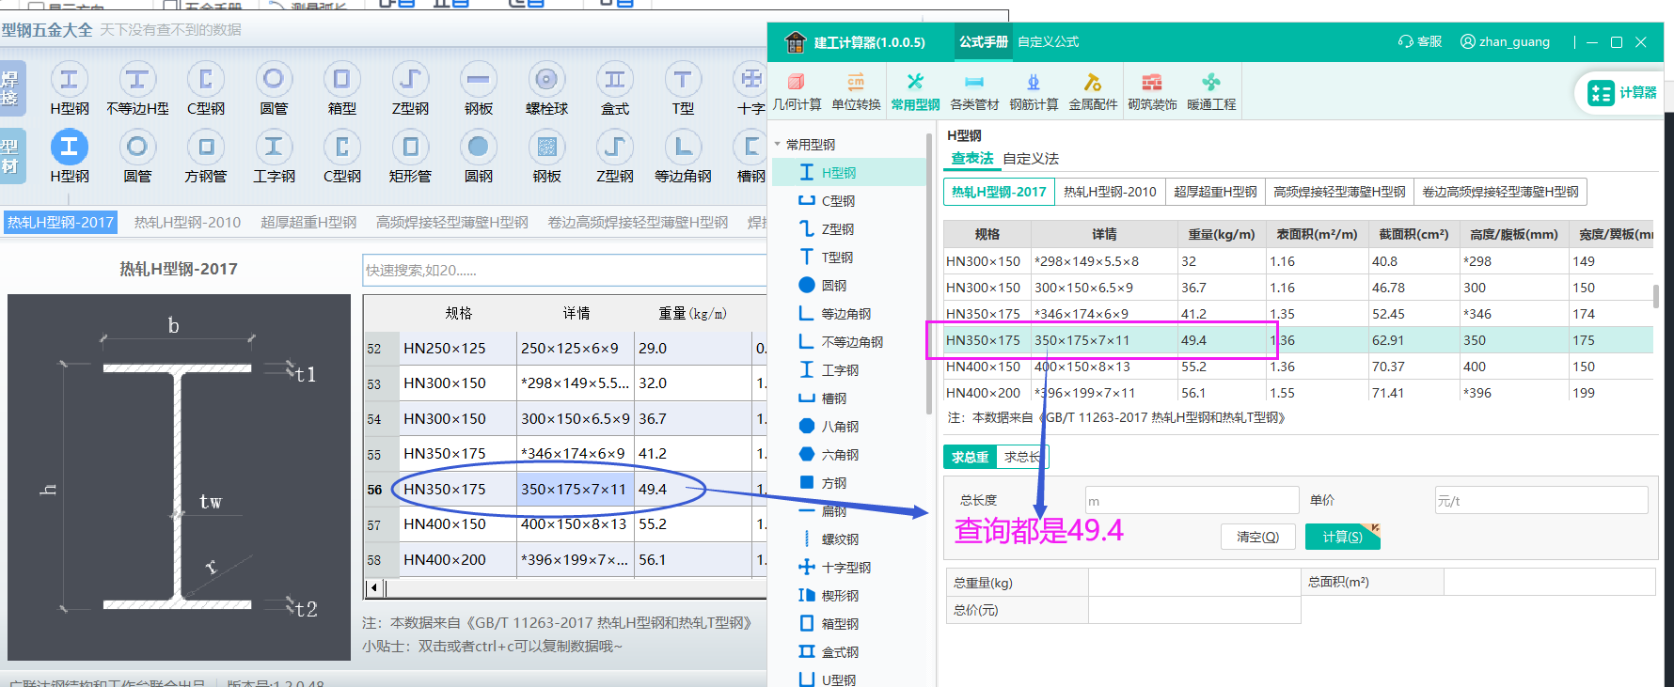Image resolution: width=1674 pixels, height=687 pixels.
Task: Switch to the 型材 side tab
Action: tap(11, 156)
